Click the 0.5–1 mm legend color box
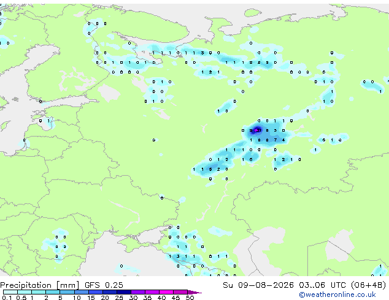 pos(25,292)
